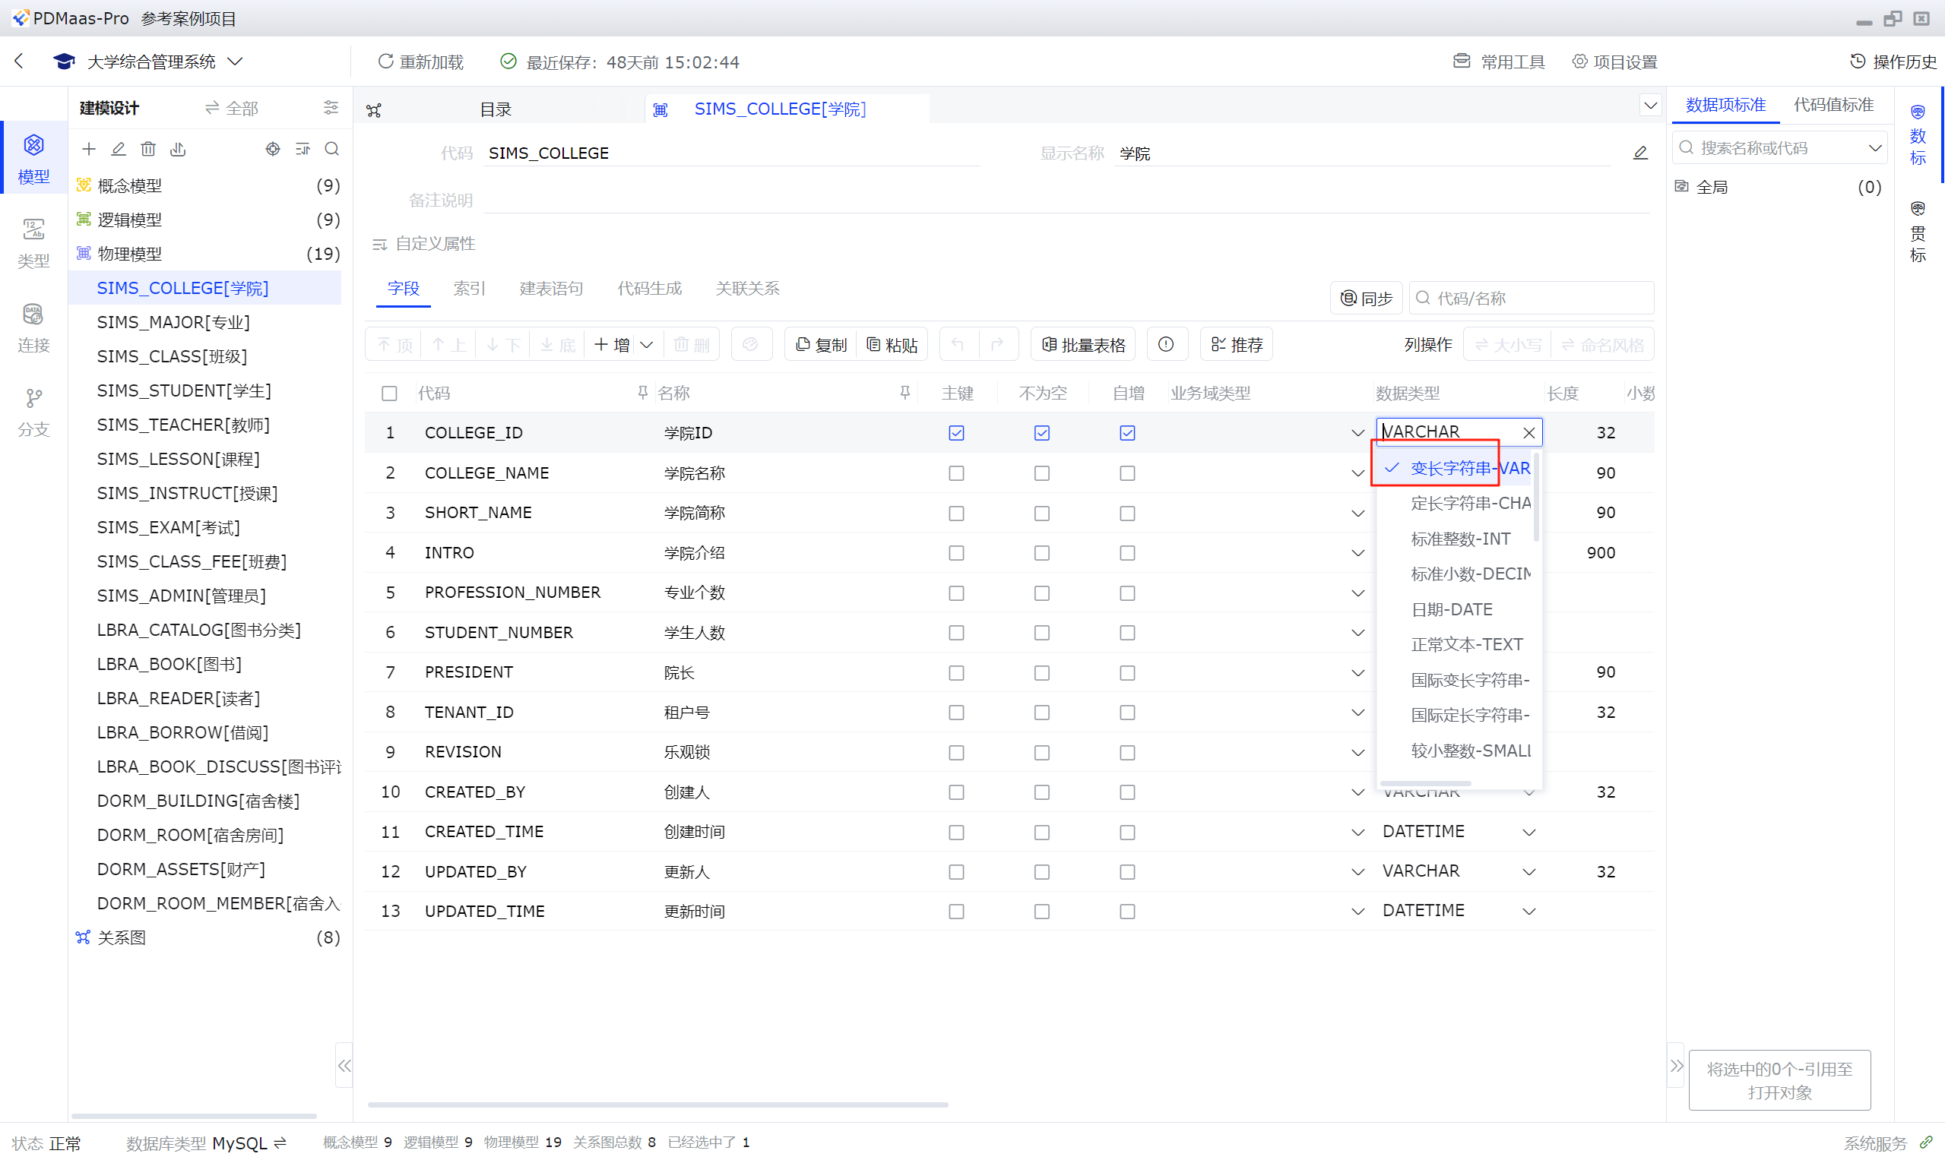
Task: Select 日期-DATE from the data type list
Action: (1452, 609)
